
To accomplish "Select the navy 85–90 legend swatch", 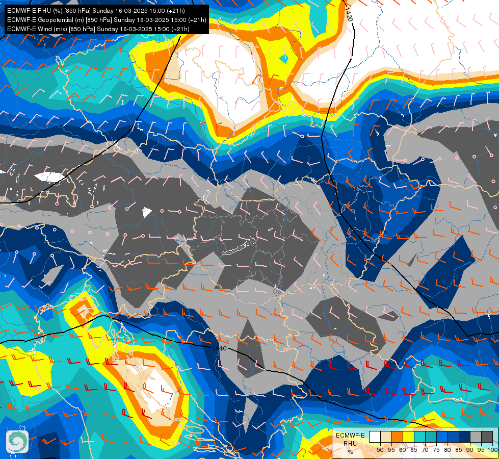I will click(x=465, y=437).
